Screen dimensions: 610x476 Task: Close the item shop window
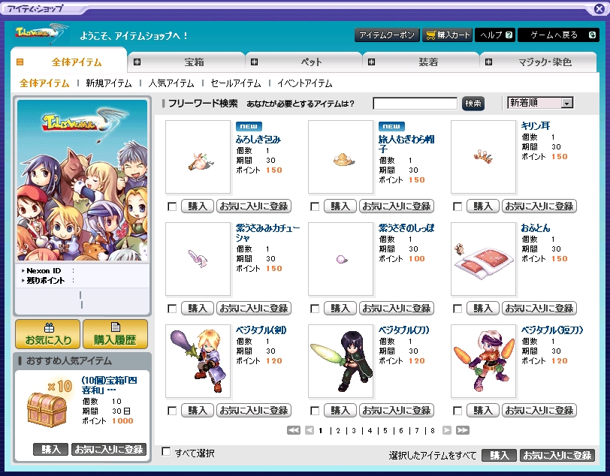[599, 8]
